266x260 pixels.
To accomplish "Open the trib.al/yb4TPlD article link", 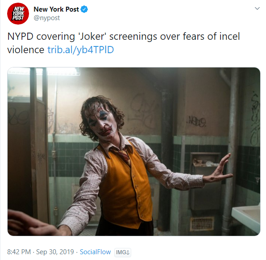I will tap(81, 50).
